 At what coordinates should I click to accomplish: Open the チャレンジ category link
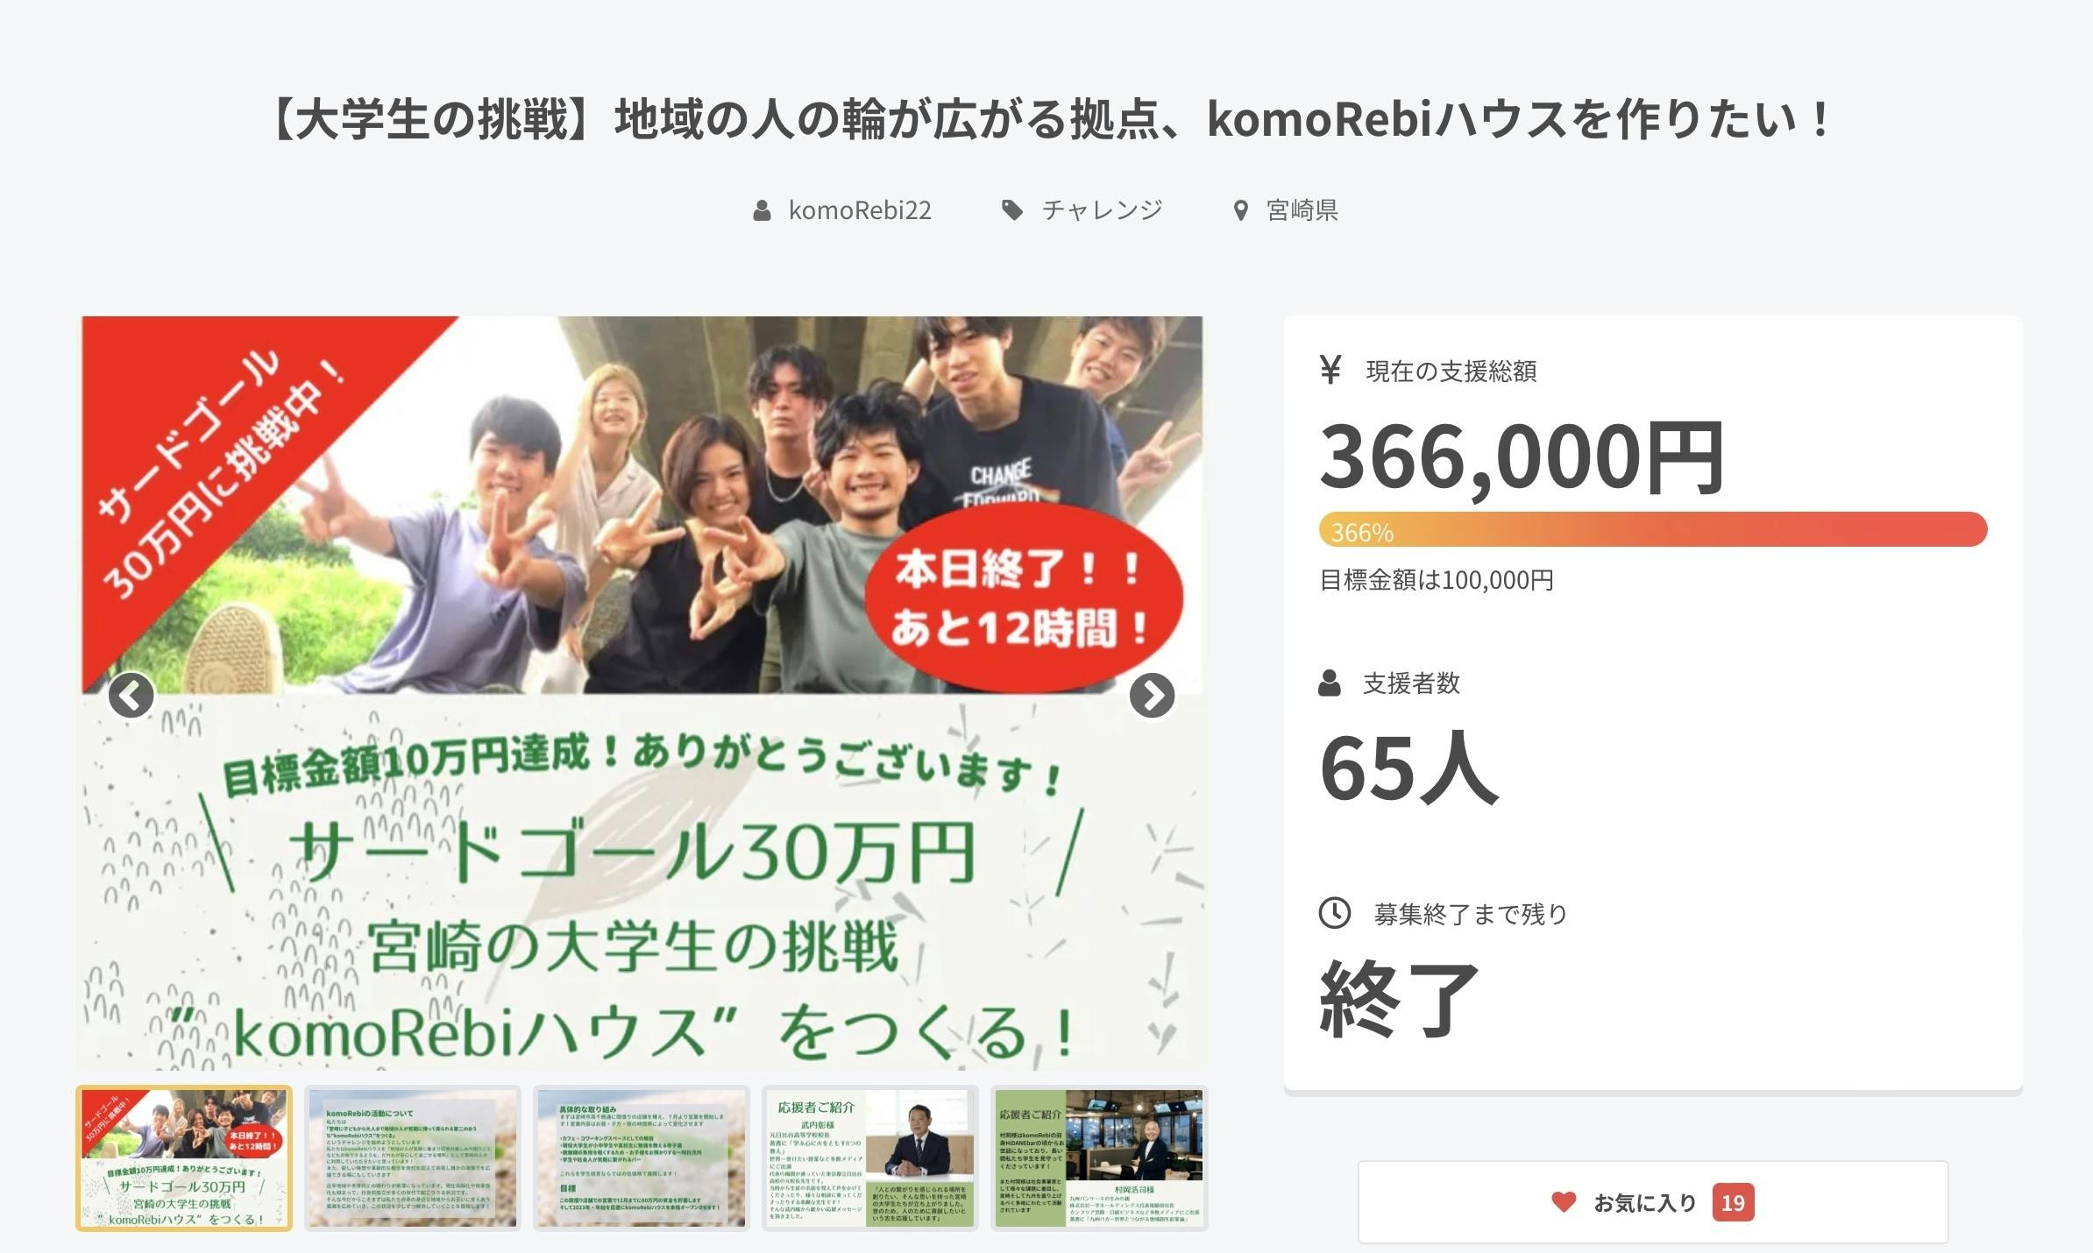[x=1102, y=210]
